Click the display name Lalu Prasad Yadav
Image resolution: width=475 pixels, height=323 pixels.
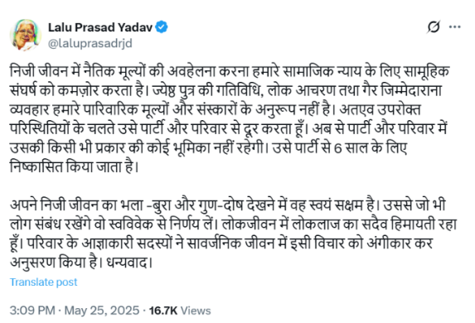point(100,27)
